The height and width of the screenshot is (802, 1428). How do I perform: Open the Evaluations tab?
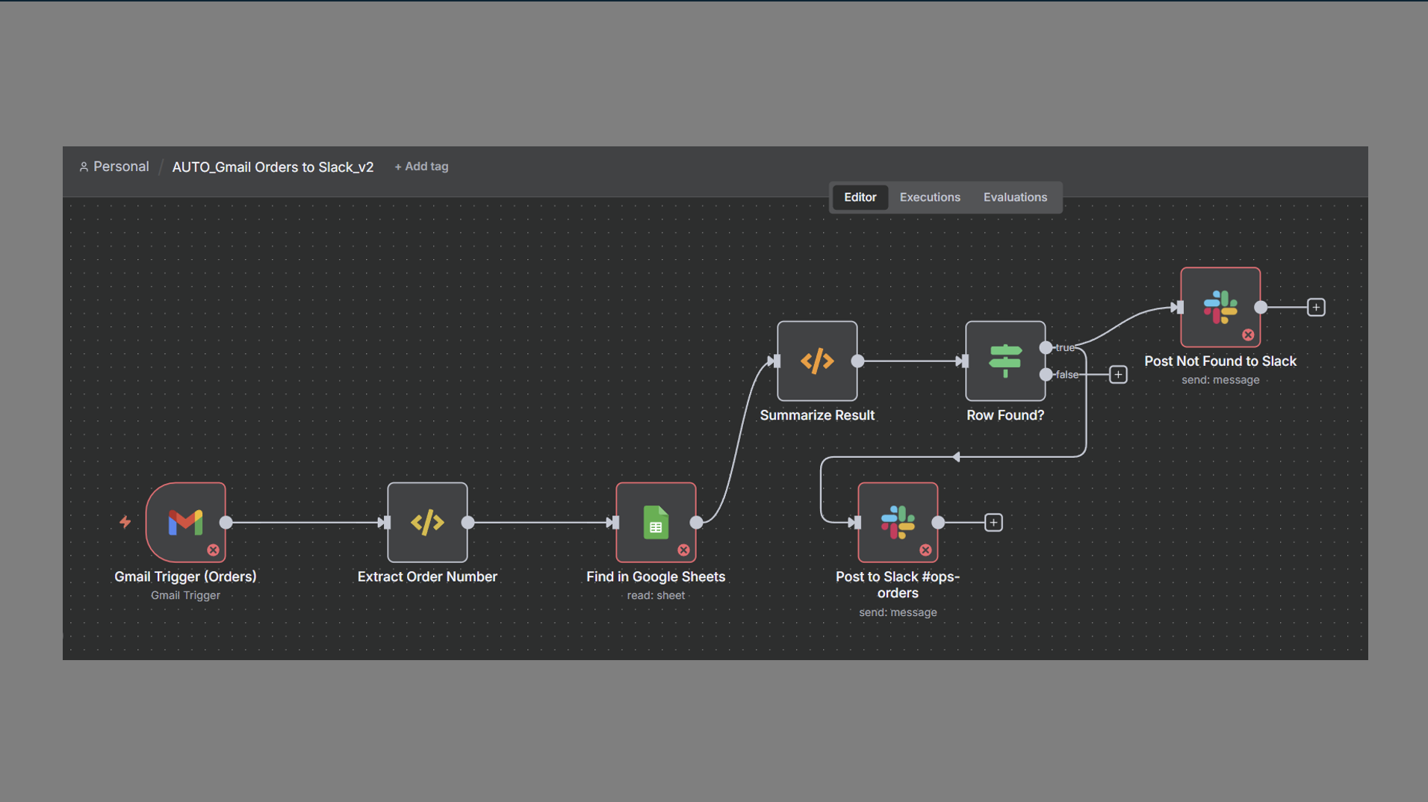point(1014,197)
